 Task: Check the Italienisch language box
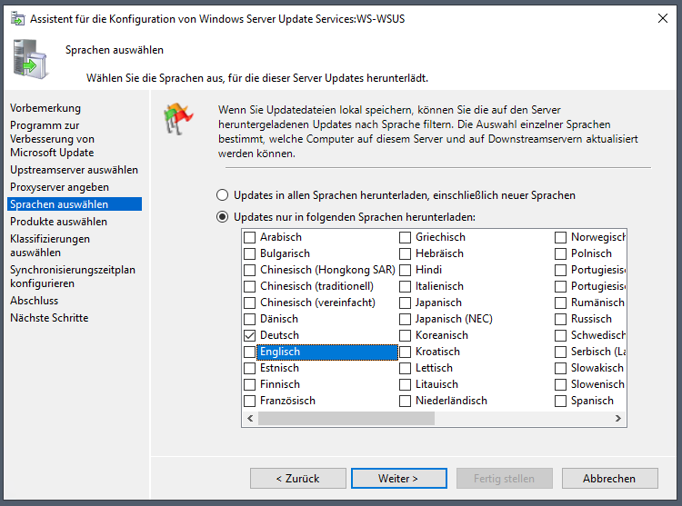click(x=405, y=286)
